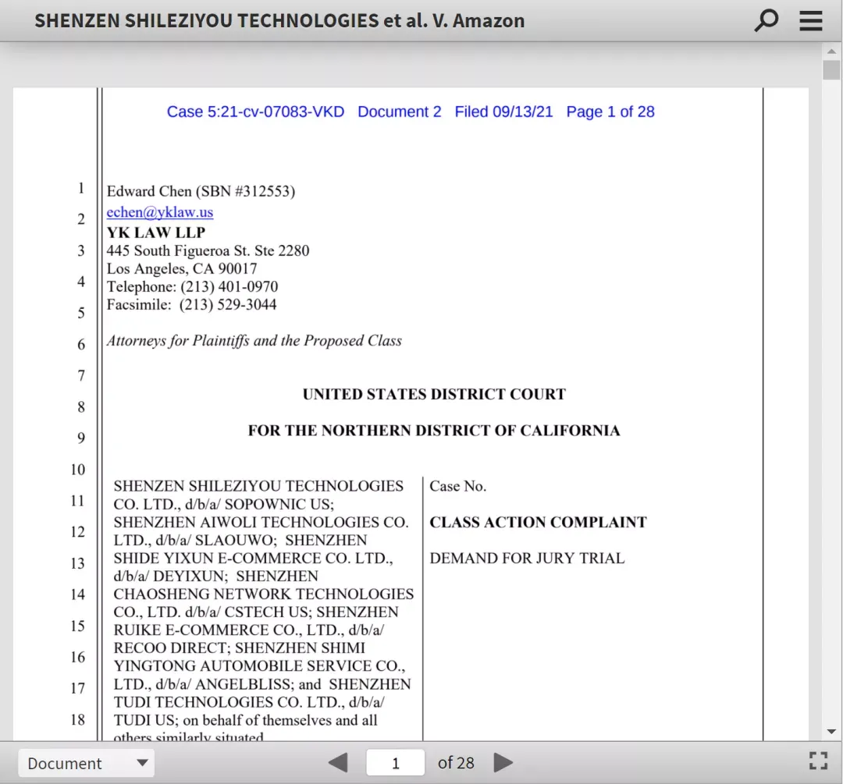Expand the Document view dropdown
Screen dimensions: 843x784
click(x=87, y=763)
